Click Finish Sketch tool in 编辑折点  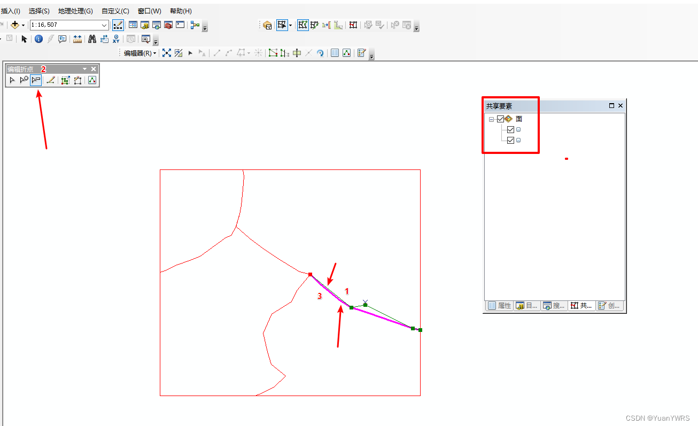(77, 80)
